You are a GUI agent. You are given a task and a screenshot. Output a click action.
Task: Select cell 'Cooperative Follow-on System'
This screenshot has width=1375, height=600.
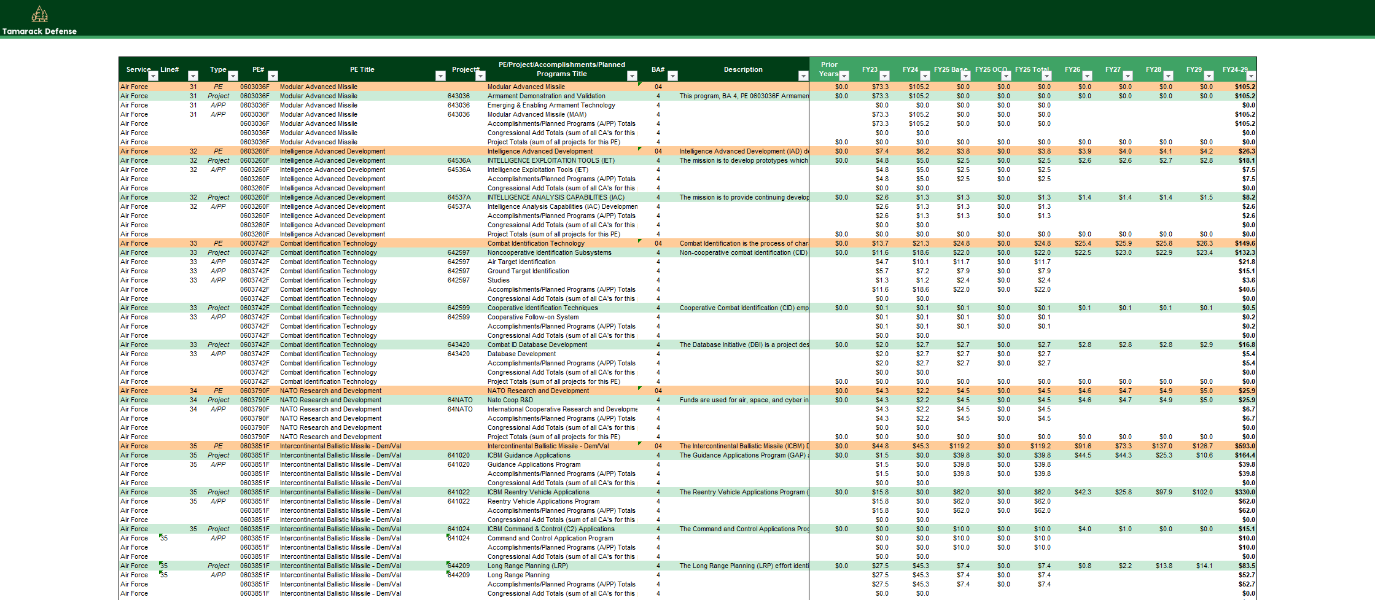point(562,317)
